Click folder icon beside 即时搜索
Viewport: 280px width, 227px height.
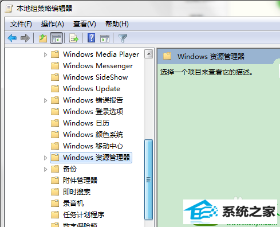click(x=55, y=192)
